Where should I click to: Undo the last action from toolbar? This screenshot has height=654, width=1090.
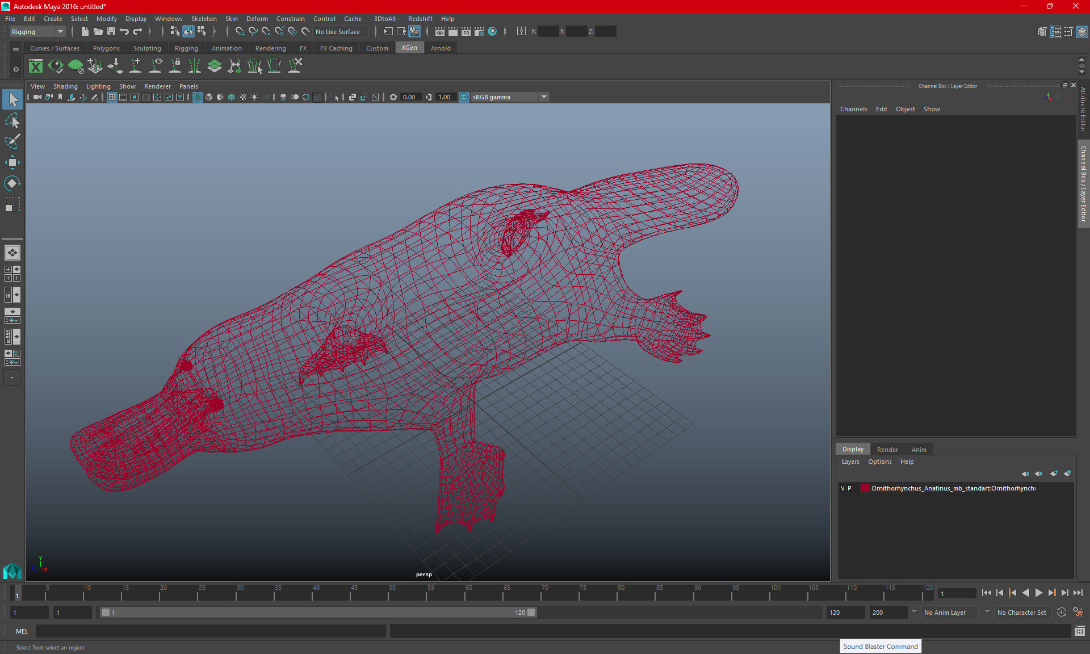pos(124,32)
